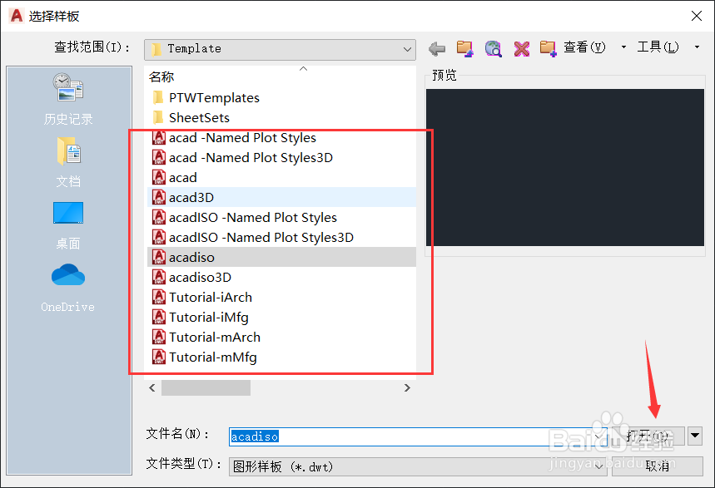Open the 文档 documents shortcut
Viewport: 715px width, 488px height.
68,162
